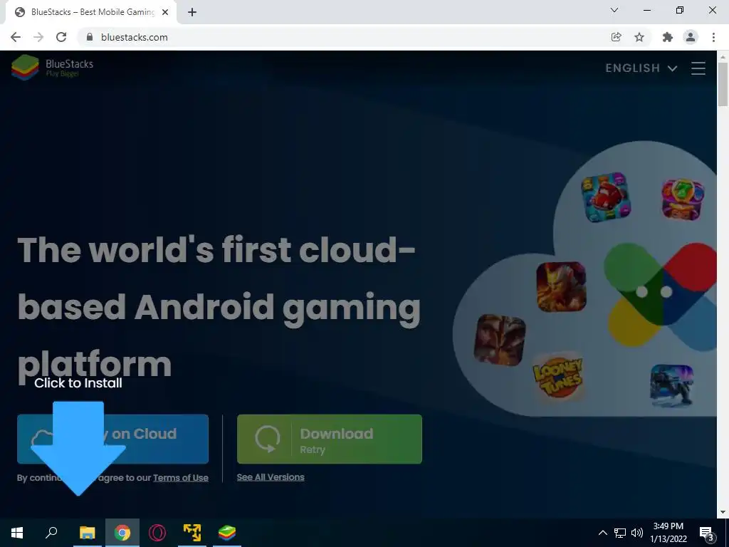Click the scrollbar down arrow
The height and width of the screenshot is (547, 729).
[723, 512]
